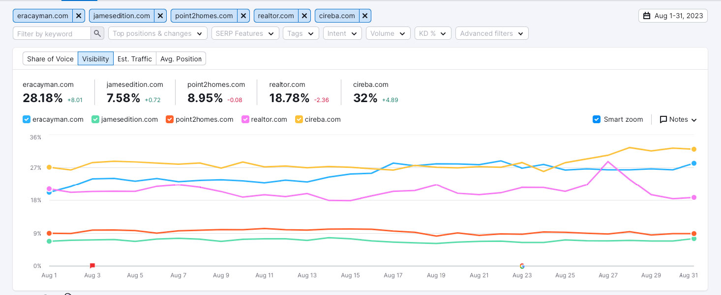Screen dimensions: 721x295
Task: Click the +4.89 change value
Action: coord(390,100)
